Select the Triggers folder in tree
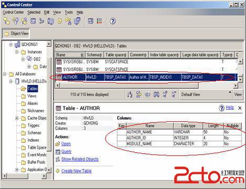 point(33,125)
